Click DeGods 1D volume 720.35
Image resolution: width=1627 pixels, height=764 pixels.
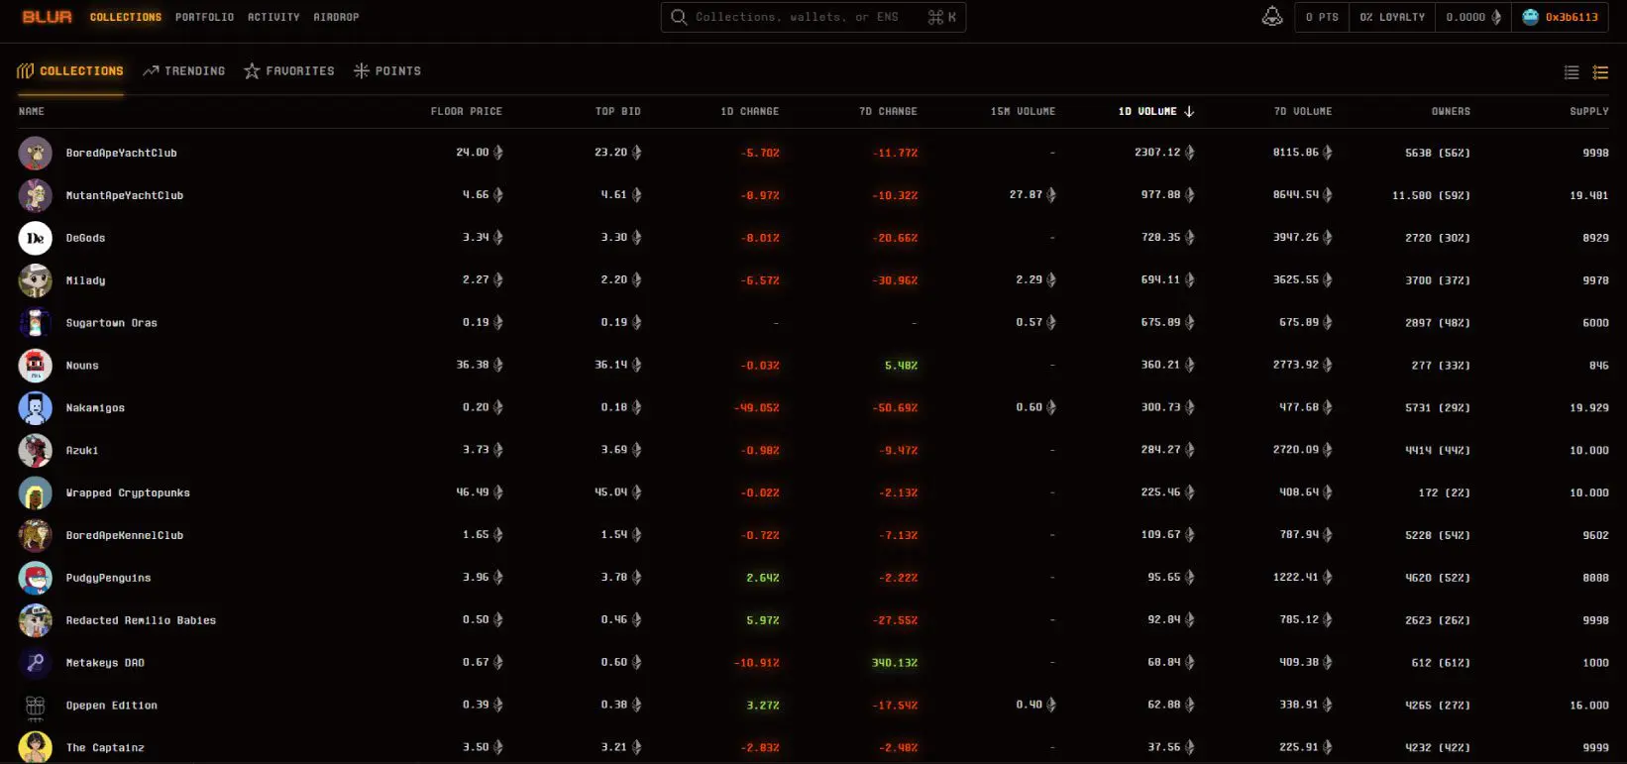click(1167, 238)
